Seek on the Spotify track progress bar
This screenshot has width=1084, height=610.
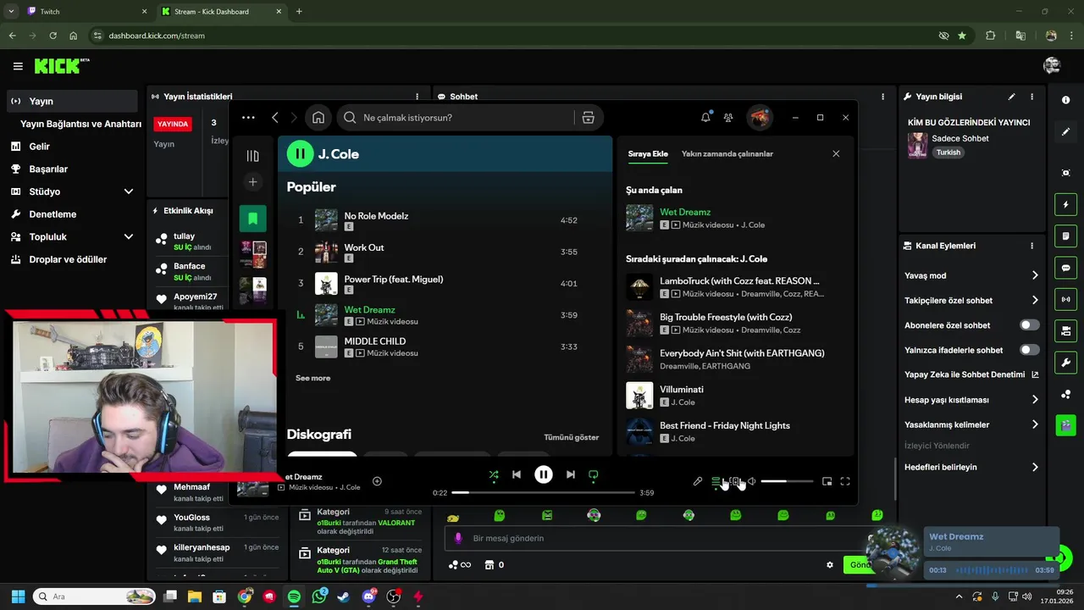tap(543, 492)
